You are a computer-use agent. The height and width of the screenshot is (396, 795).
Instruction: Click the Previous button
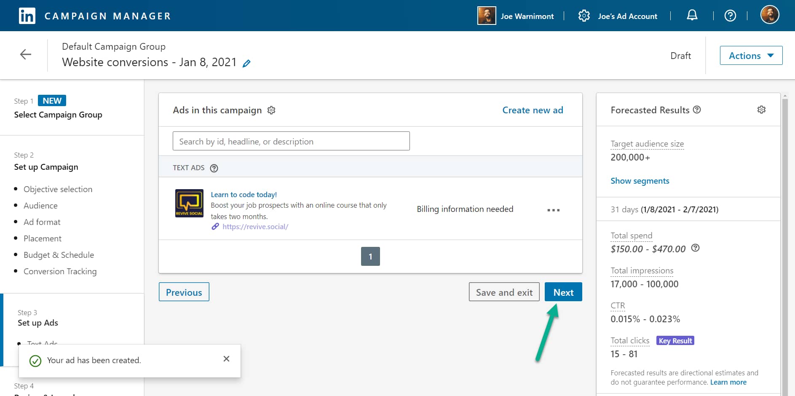(x=184, y=292)
